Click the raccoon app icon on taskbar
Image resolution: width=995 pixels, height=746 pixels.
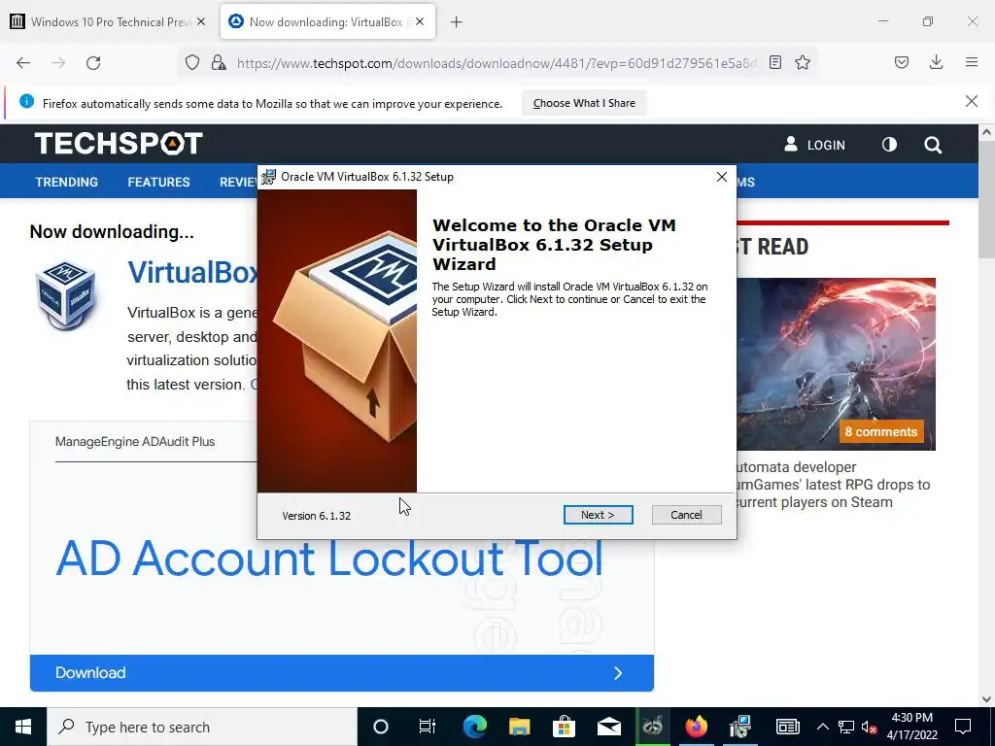tap(652, 727)
